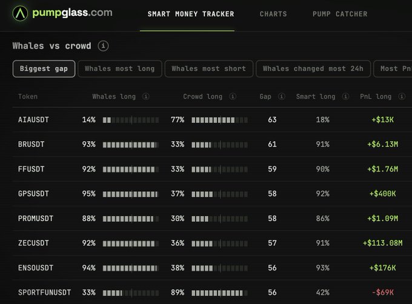Click AIAUSDT whales long bar meter
Screen dimensions: 412x304
coord(131,121)
